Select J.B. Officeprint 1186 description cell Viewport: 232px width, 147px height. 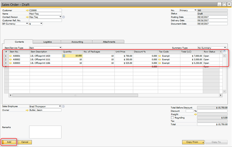click(x=46, y=63)
